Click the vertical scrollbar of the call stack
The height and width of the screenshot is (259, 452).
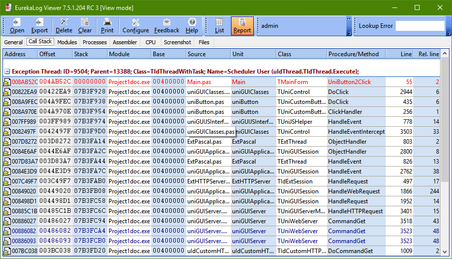(x=445, y=149)
